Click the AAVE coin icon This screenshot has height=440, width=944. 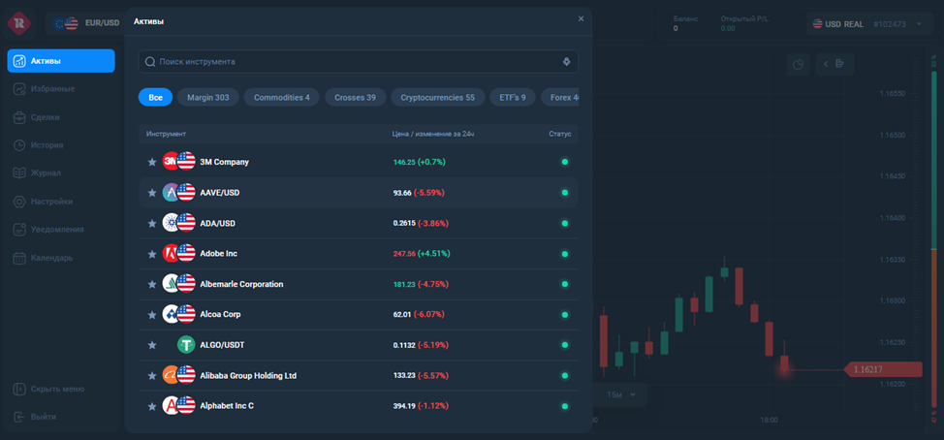[x=171, y=192]
